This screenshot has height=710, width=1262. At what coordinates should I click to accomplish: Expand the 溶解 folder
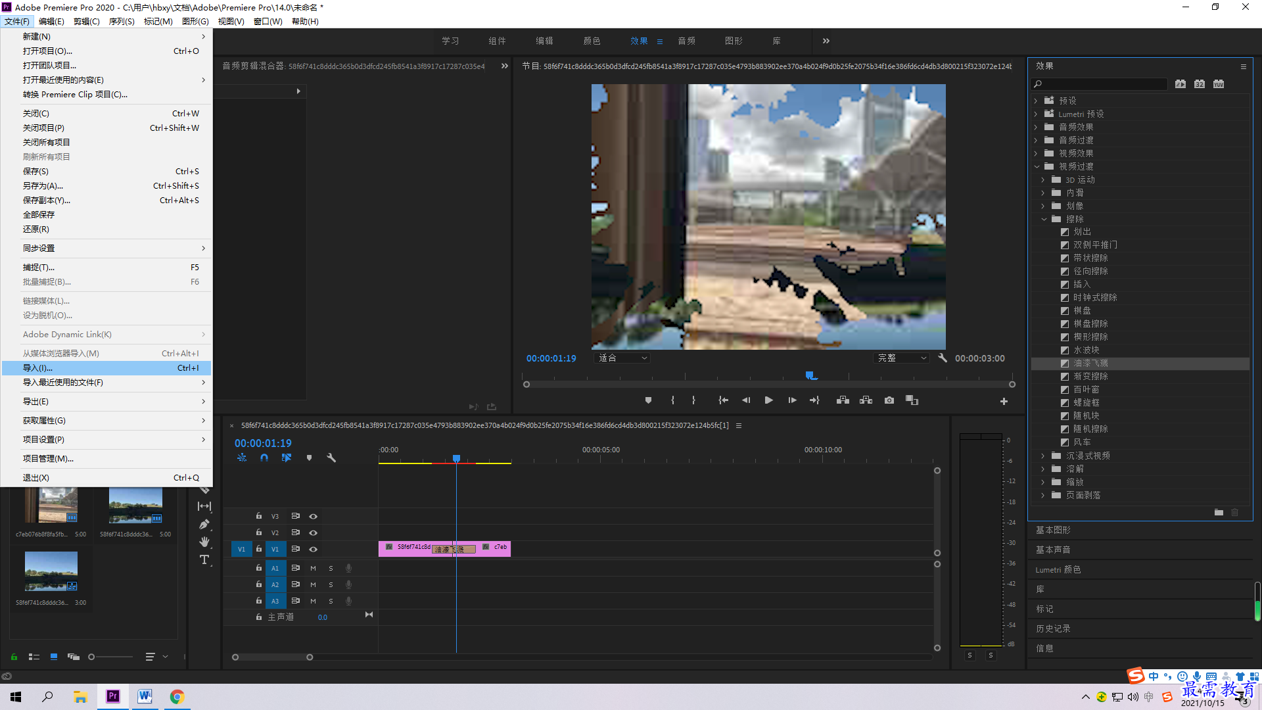tap(1043, 469)
